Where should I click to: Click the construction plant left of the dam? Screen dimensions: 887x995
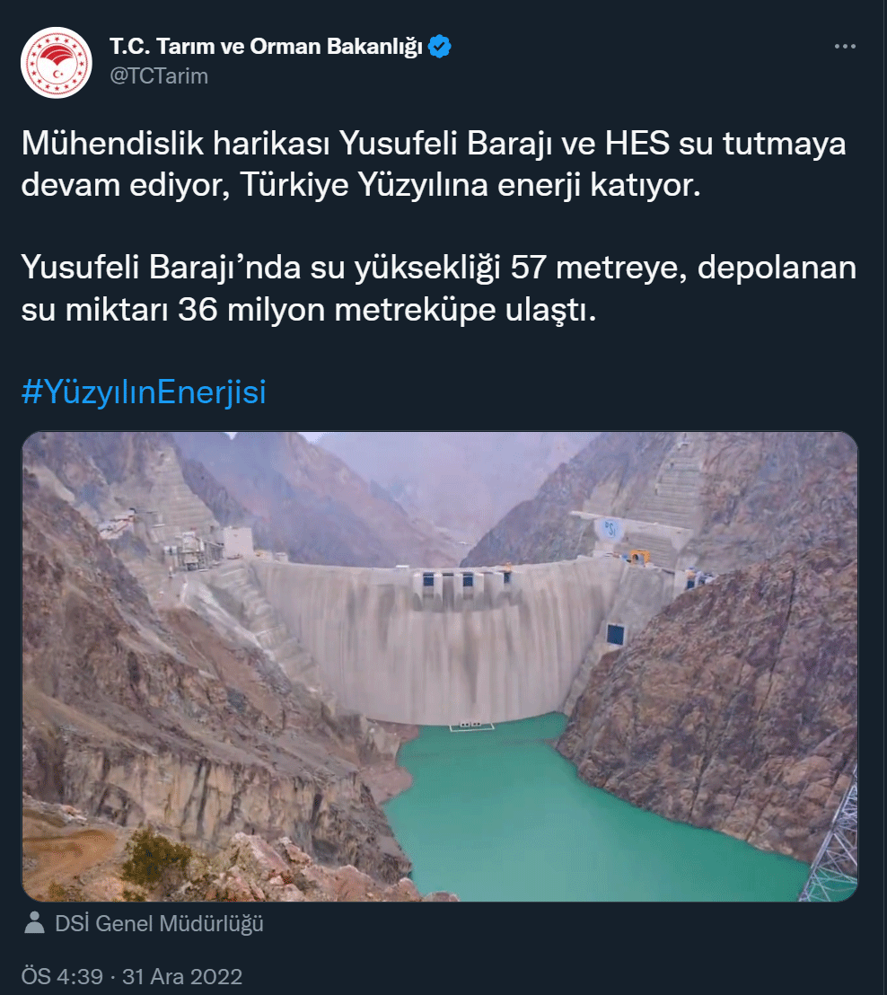190,547
